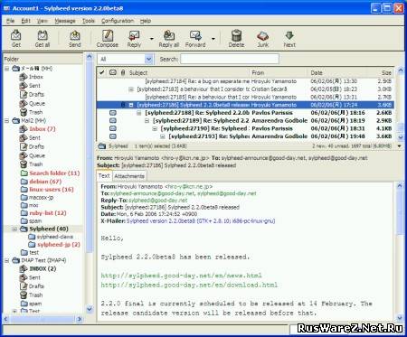
Task: Open the news.html link in message
Action: (x=181, y=276)
